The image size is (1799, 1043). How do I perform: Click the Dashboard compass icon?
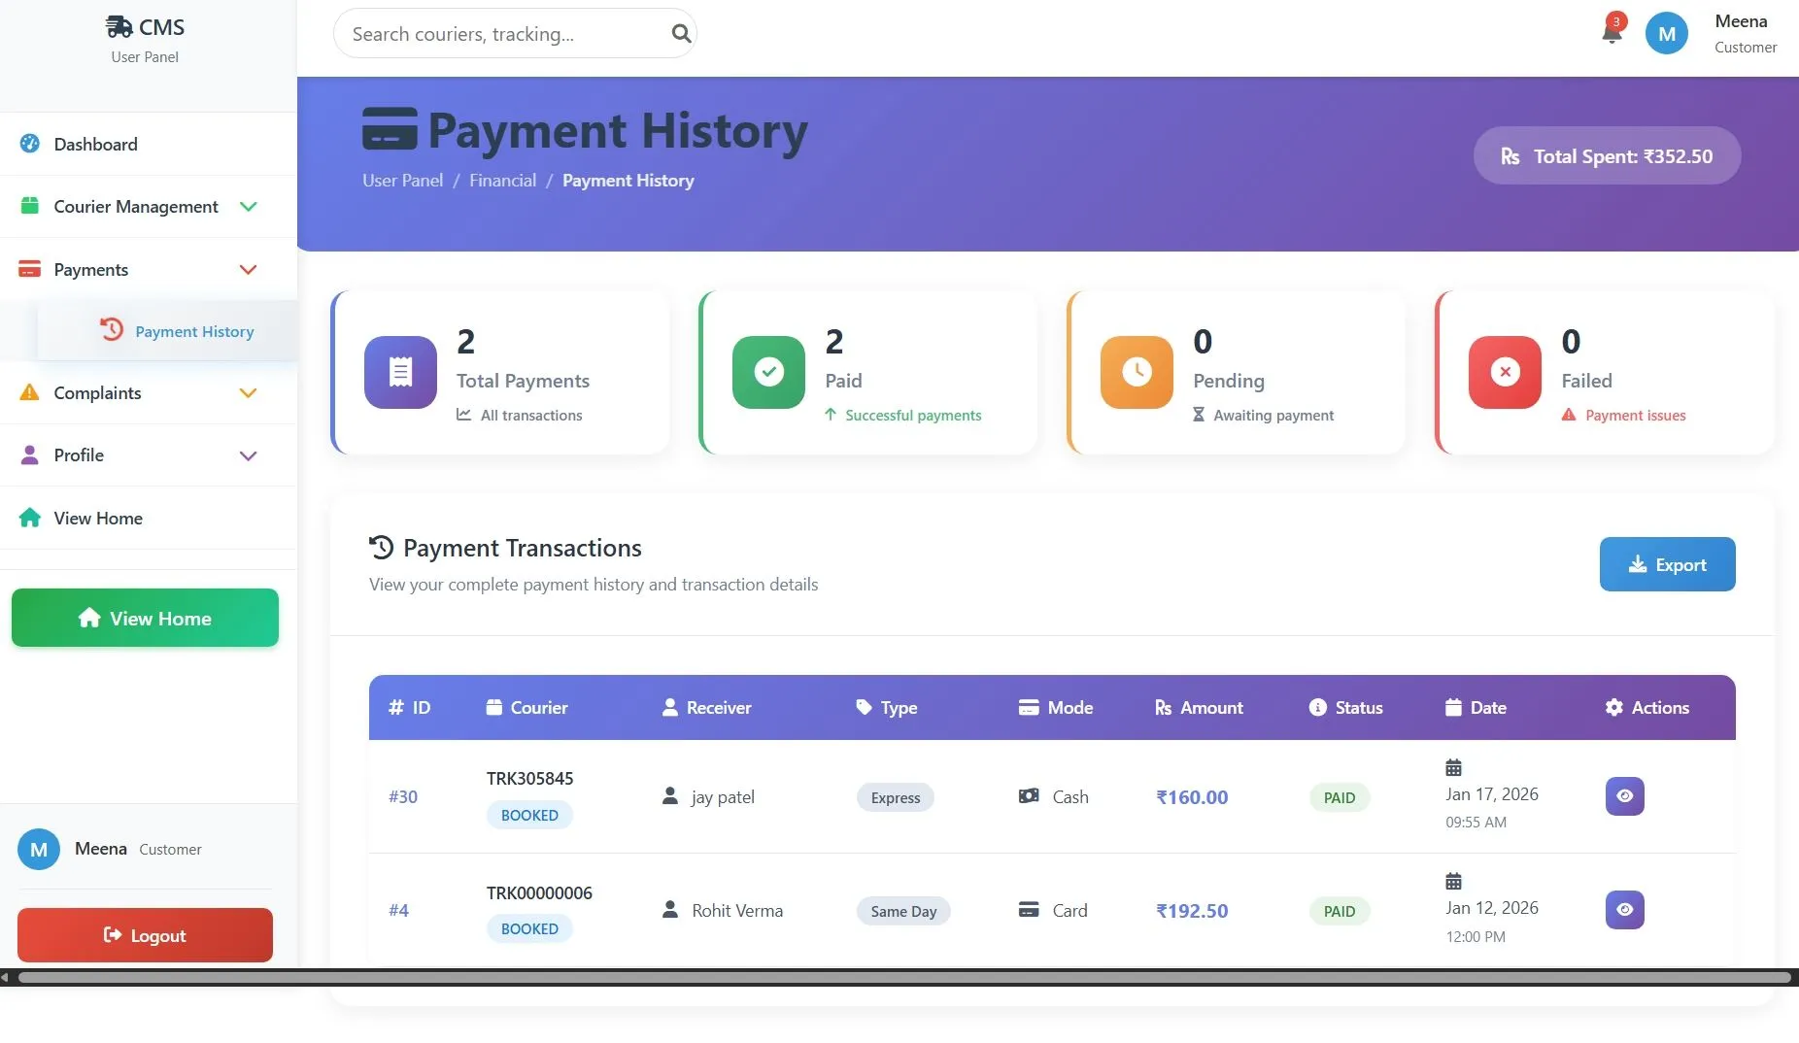coord(29,144)
